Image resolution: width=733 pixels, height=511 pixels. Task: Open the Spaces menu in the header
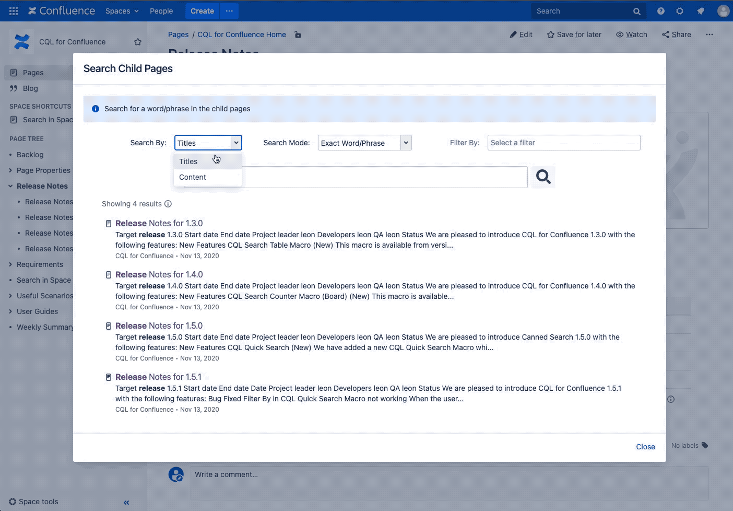coord(122,11)
